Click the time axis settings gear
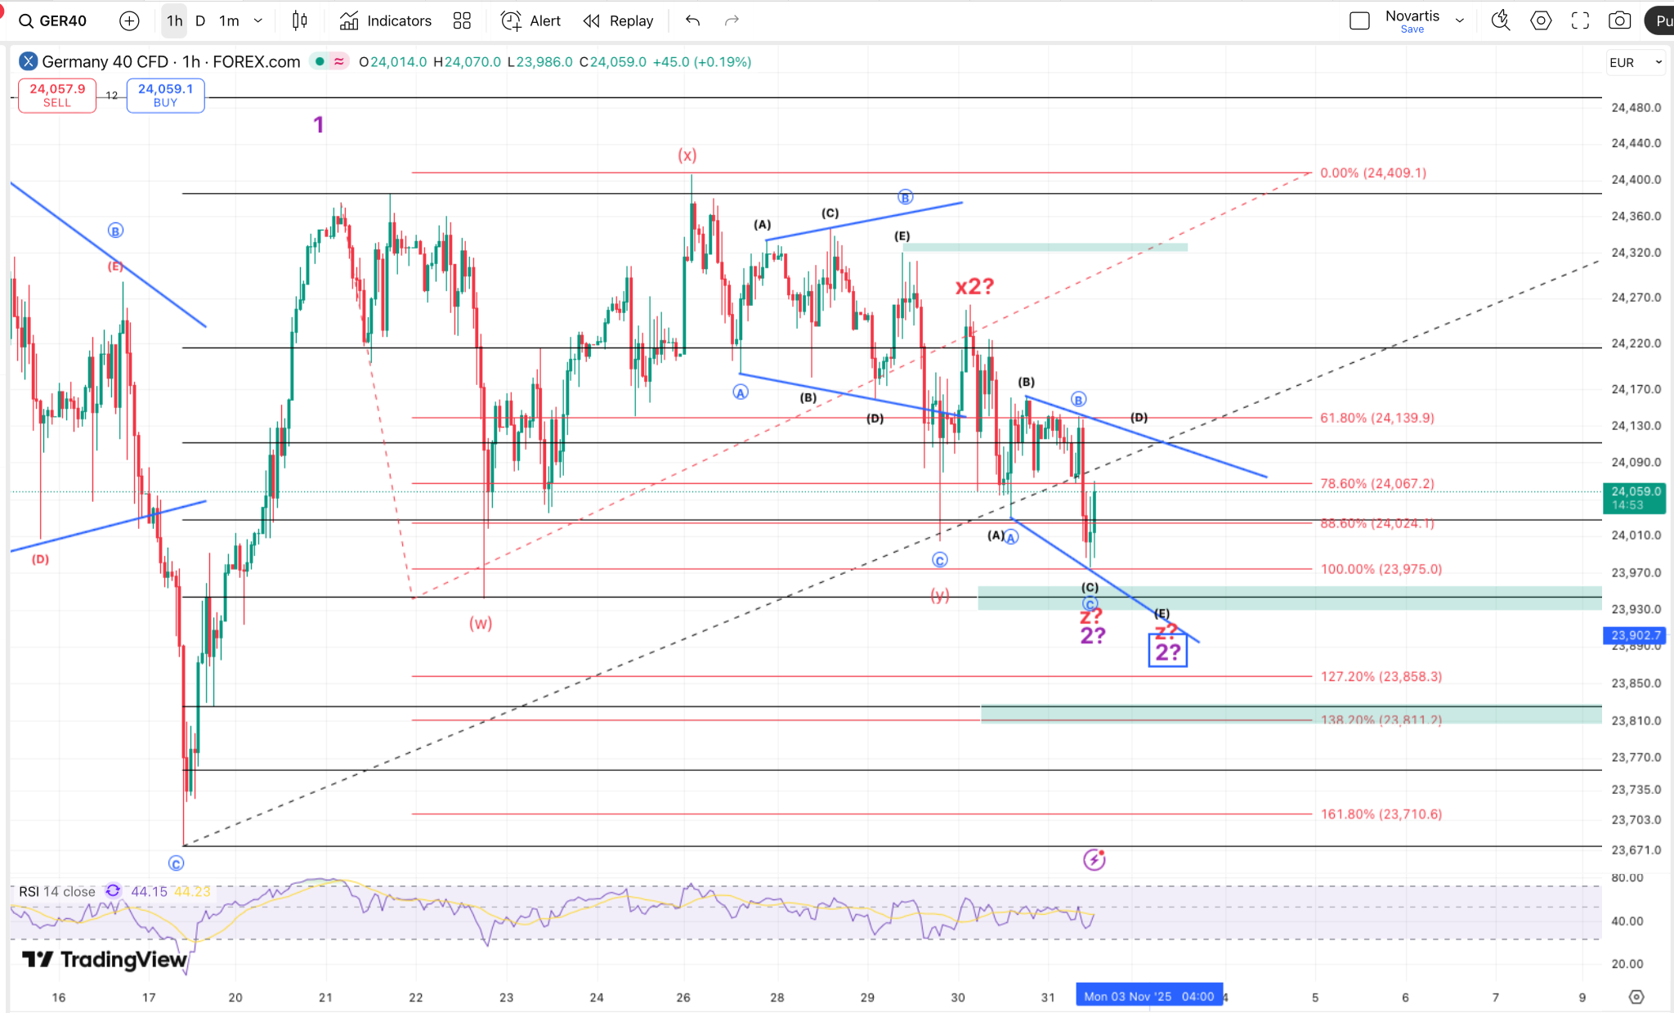1674x1013 pixels. (x=1636, y=997)
